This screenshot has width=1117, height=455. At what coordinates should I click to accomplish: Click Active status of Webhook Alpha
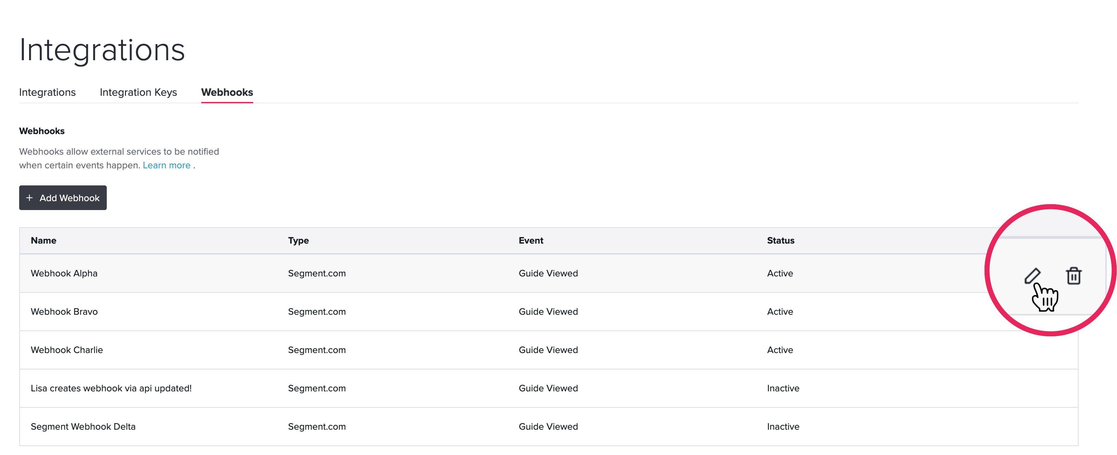pyautogui.click(x=780, y=273)
